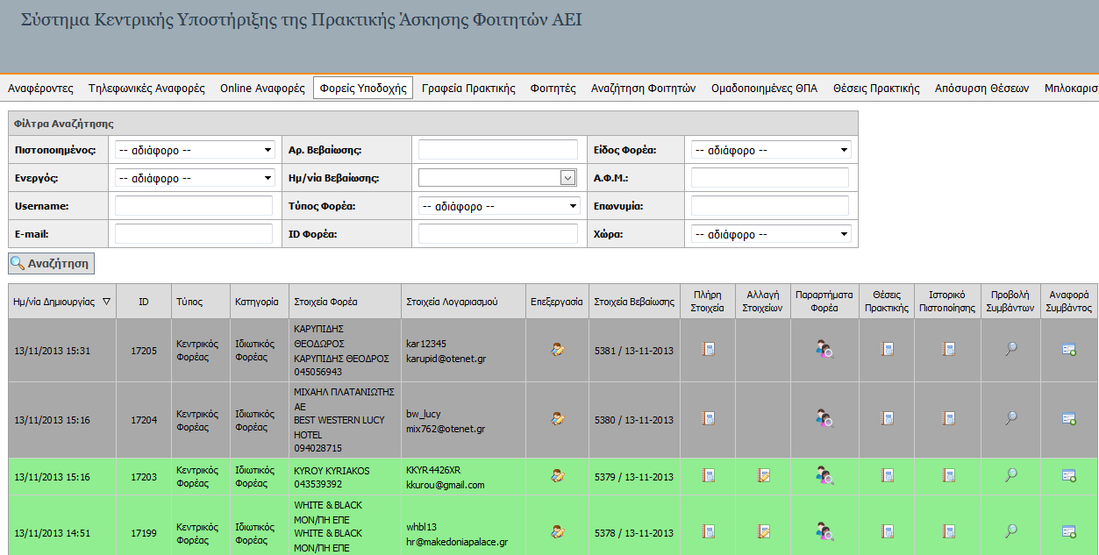Open the Αναζήτηση Φοιτητών menu
Image resolution: width=1099 pixels, height=555 pixels.
click(x=643, y=89)
